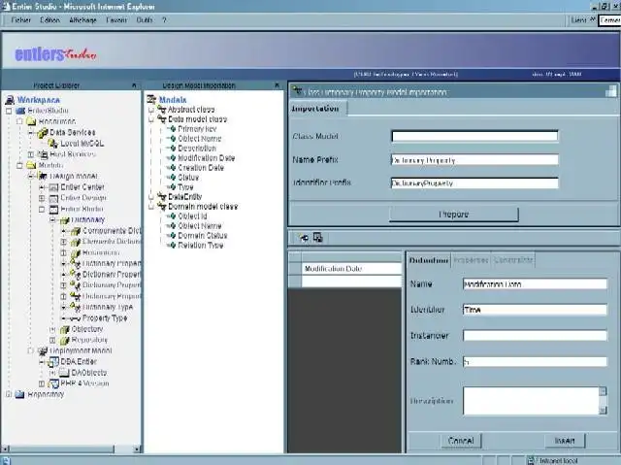Click the arrow icon in property toolbar
Screen dimensions: 621x465
(304, 238)
